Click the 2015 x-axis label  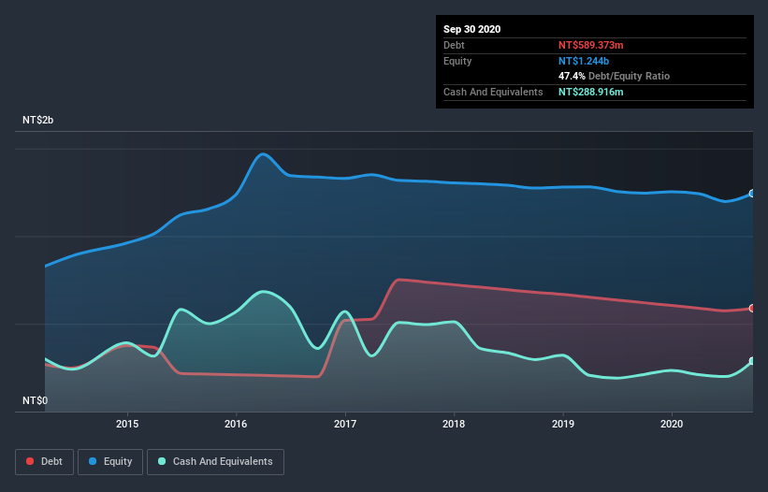(x=127, y=424)
